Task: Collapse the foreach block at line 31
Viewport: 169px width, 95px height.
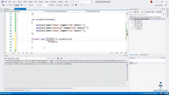Action: tap(17, 39)
